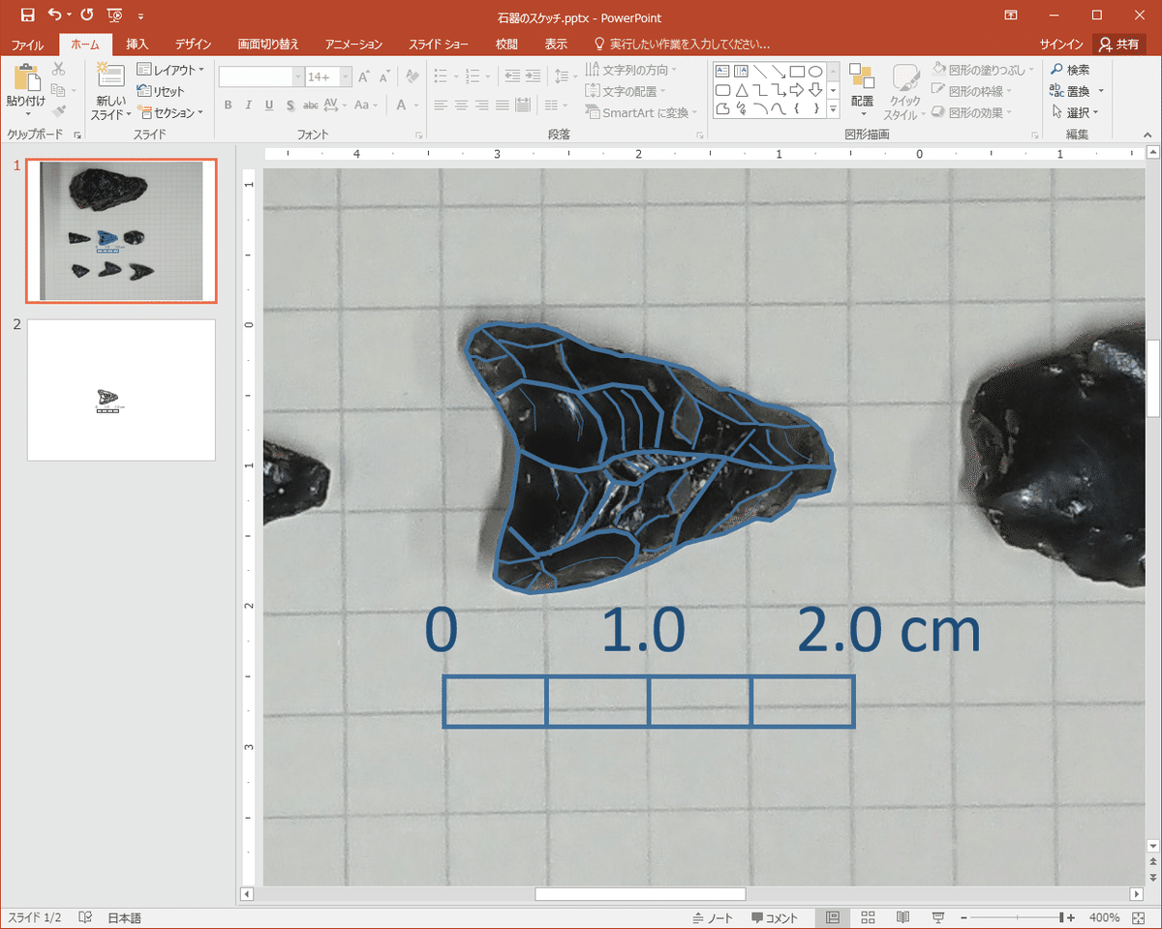This screenshot has width=1162, height=929.
Task: Select the oval shape in shapes gallery
Action: pos(815,71)
